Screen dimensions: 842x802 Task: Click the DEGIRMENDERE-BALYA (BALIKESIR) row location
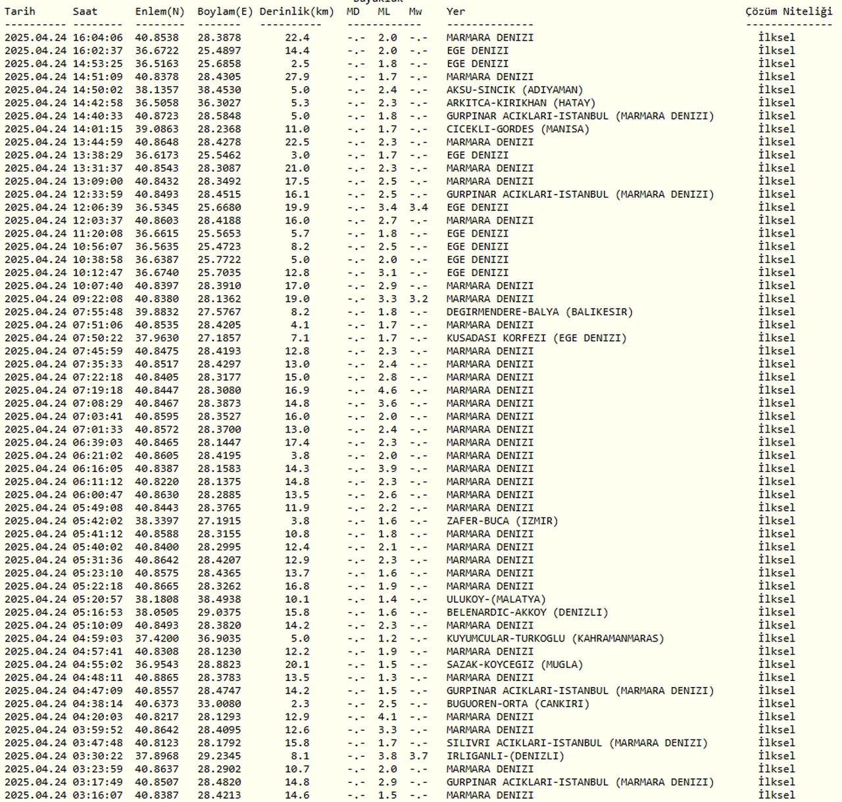coord(539,312)
